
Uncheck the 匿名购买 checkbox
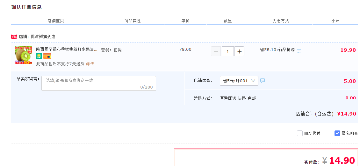click(337, 133)
